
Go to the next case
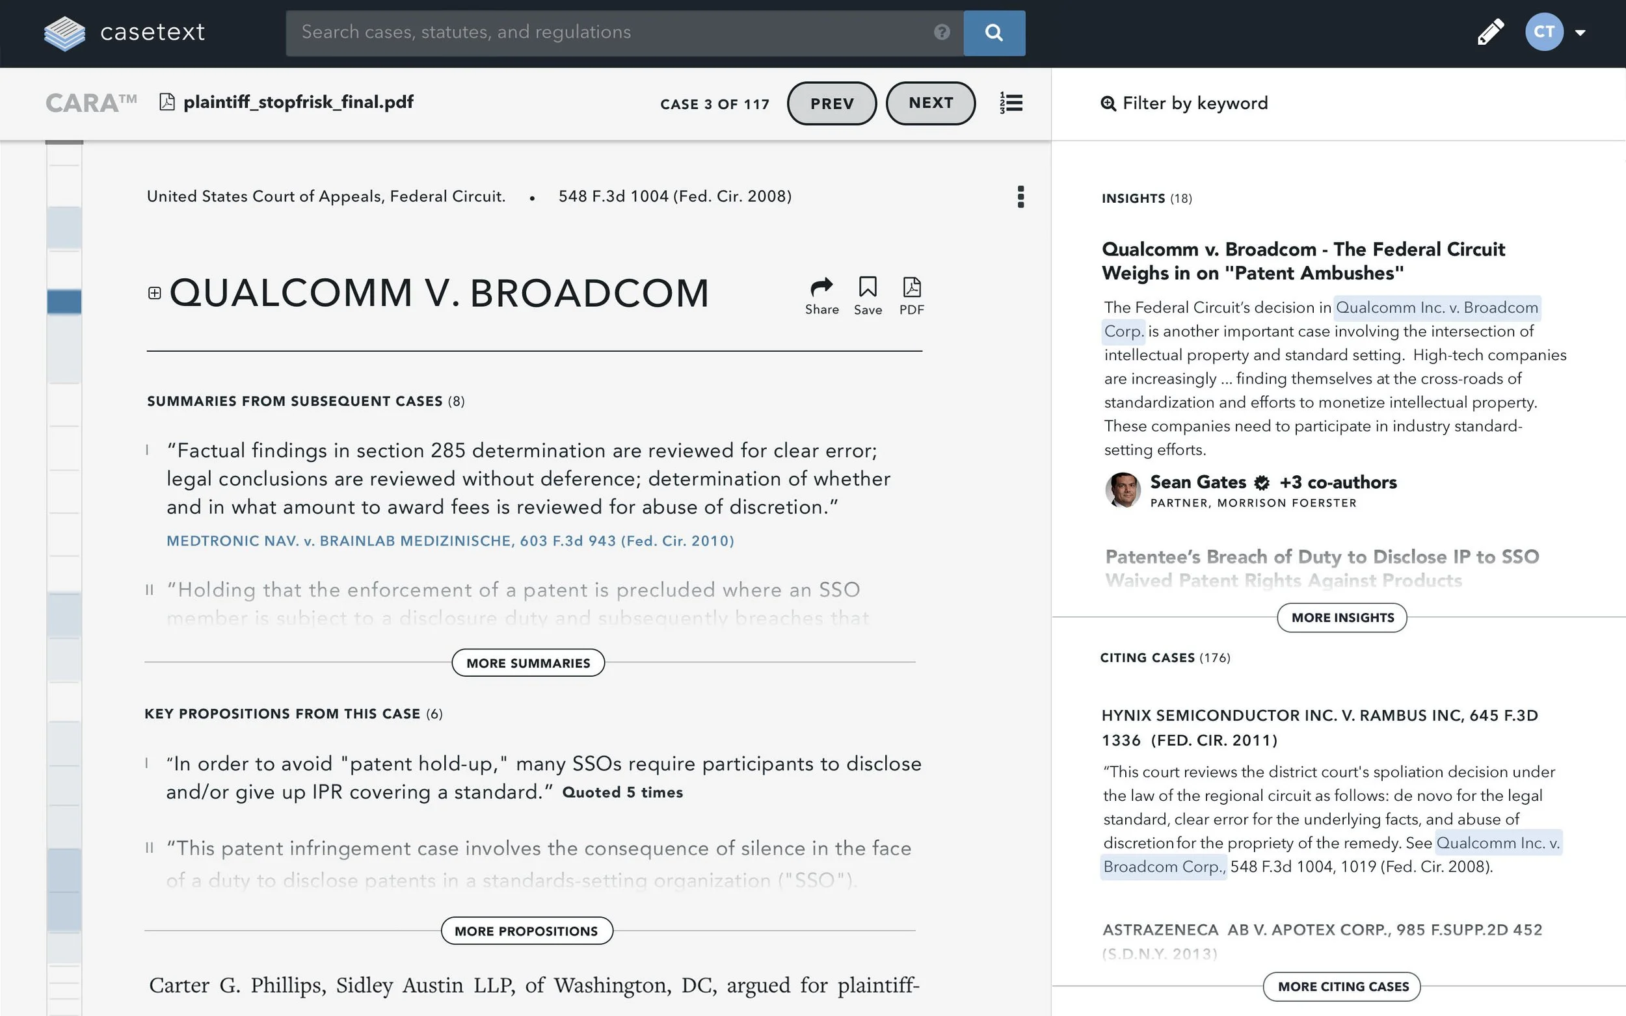(x=930, y=103)
